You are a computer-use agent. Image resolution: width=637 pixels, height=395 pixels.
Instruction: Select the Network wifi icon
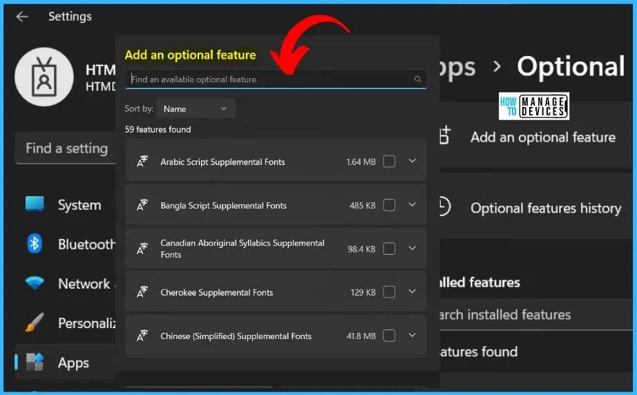point(35,283)
